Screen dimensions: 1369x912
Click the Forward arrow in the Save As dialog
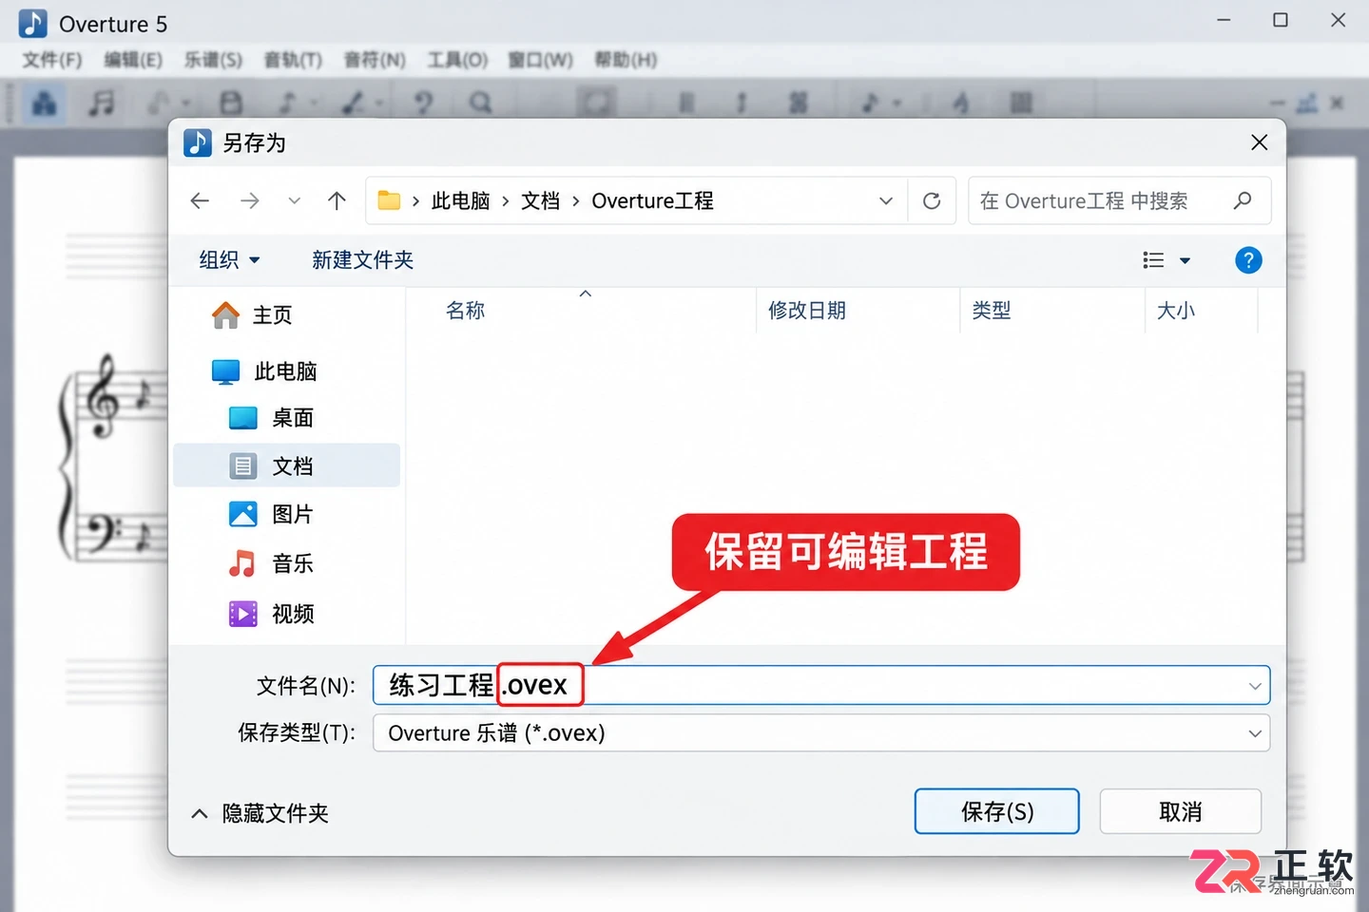point(249,200)
